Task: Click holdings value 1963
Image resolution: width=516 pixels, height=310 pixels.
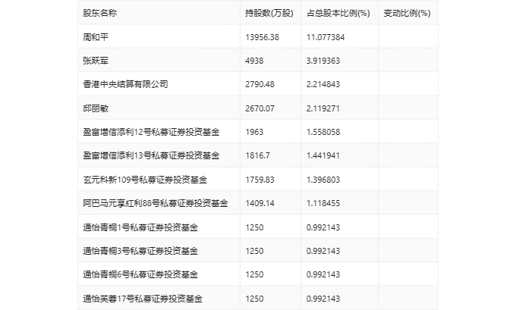Action: (254, 132)
